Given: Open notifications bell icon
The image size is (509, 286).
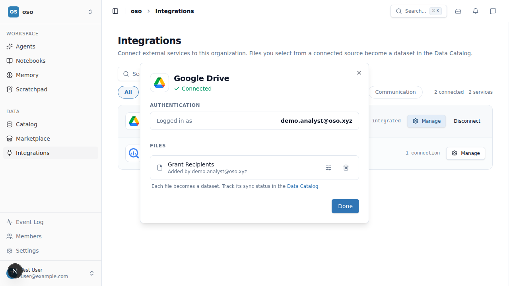Looking at the screenshot, I should tap(476, 11).
